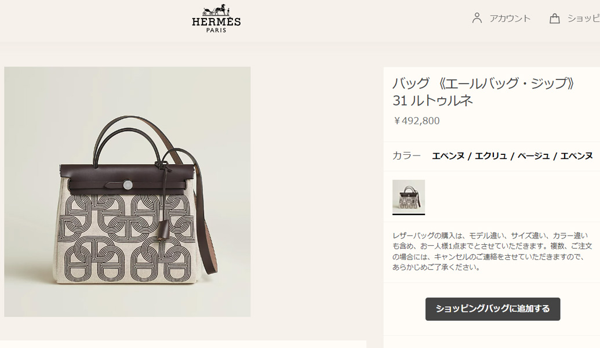The height and width of the screenshot is (348, 600).
Task: Click the chain-link canvas pattern on bag
Action: tap(122, 238)
